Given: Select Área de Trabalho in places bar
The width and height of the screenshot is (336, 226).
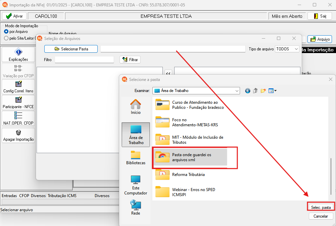Looking at the screenshot, I should pos(136,135).
